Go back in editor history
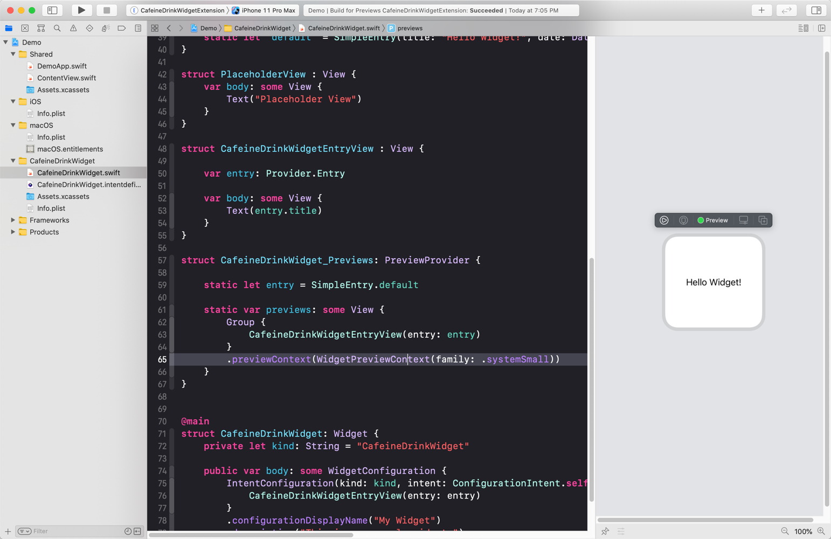This screenshot has height=539, width=831. (x=169, y=28)
